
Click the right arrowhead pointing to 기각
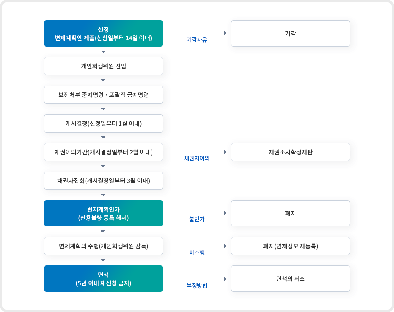pos(225,33)
